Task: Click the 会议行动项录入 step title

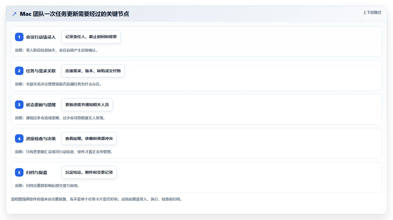Action: (41, 37)
